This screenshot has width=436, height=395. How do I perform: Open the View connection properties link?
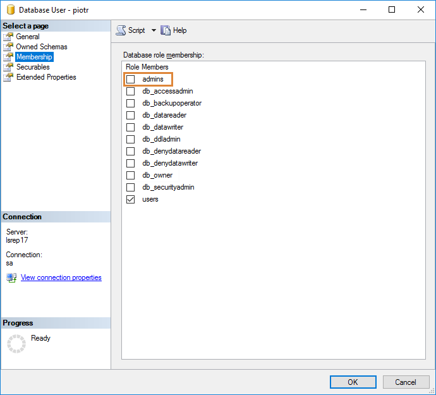point(61,277)
